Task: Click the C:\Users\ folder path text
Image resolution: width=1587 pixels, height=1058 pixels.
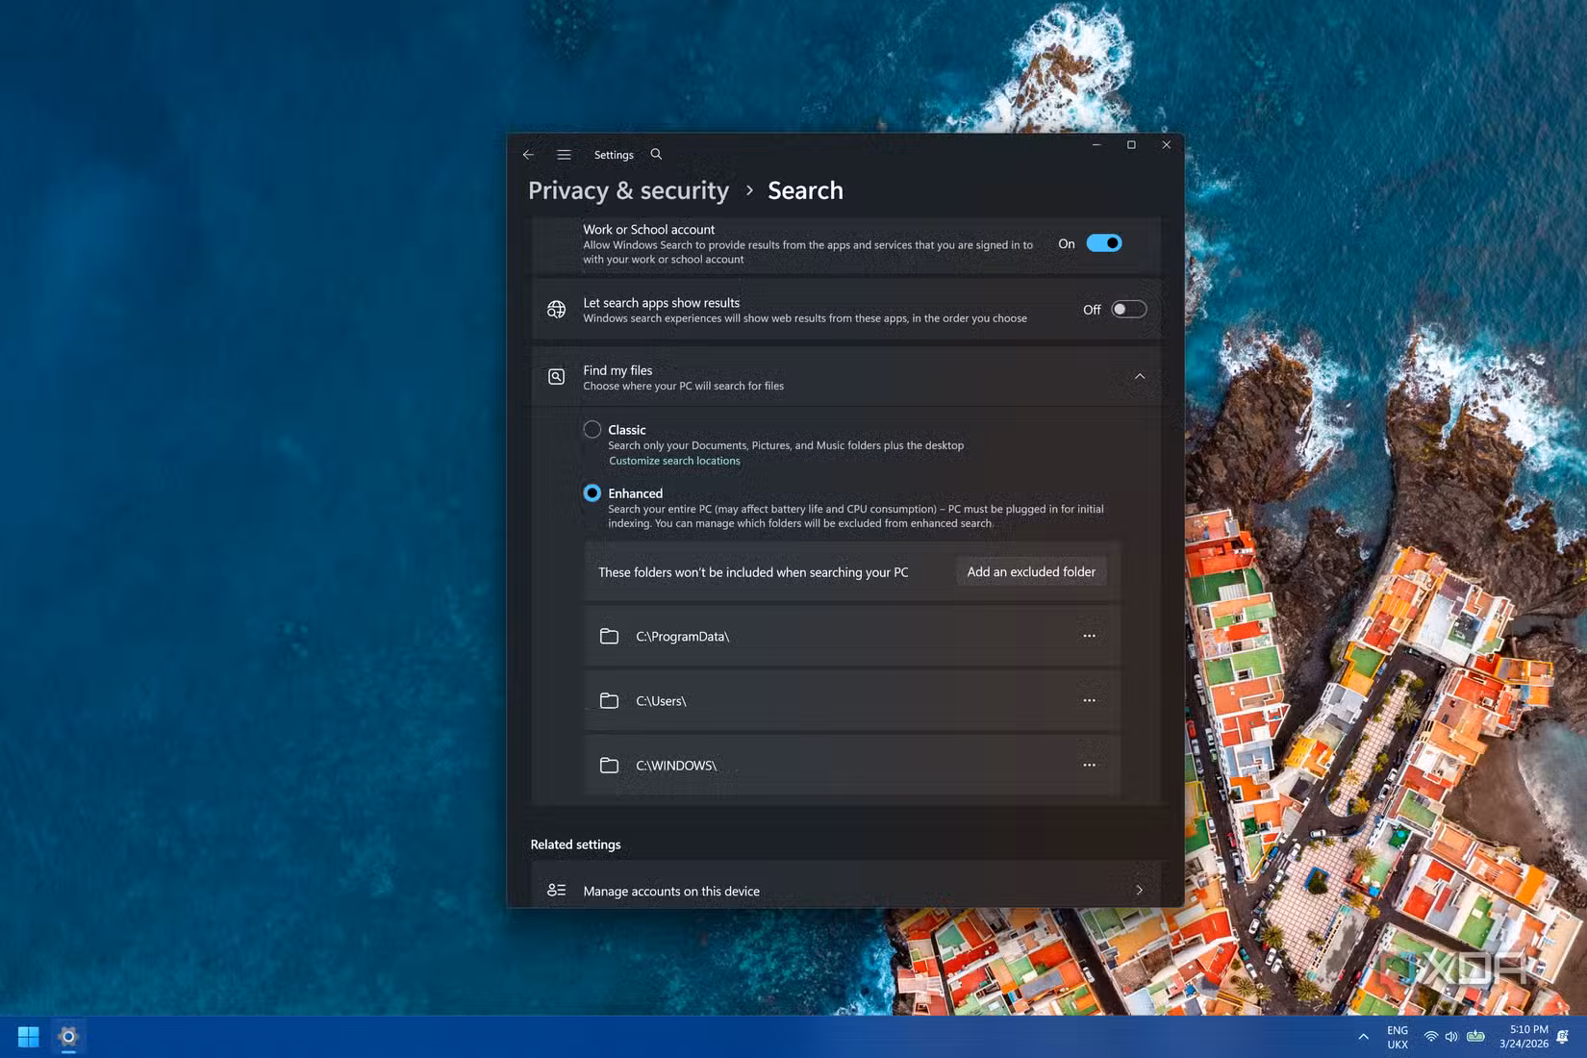Action: 661,701
